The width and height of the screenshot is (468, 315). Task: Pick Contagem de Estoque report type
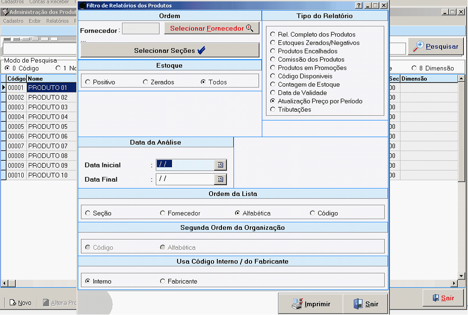click(x=273, y=84)
